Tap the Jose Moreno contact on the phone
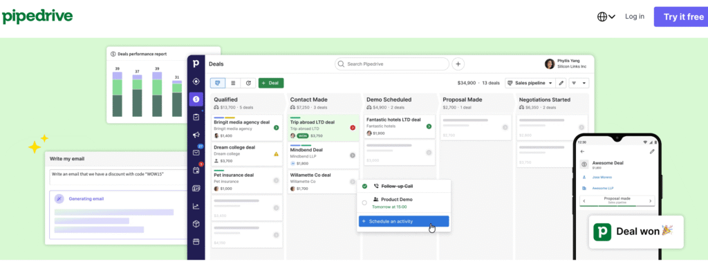This screenshot has height=275, width=708. point(602,177)
